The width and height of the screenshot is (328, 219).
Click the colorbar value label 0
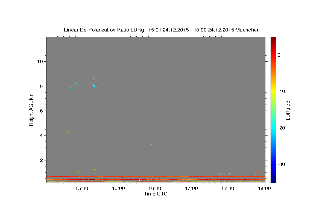point(279,55)
